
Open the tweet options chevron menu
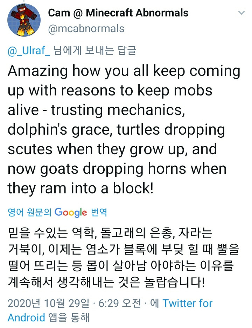point(241,13)
